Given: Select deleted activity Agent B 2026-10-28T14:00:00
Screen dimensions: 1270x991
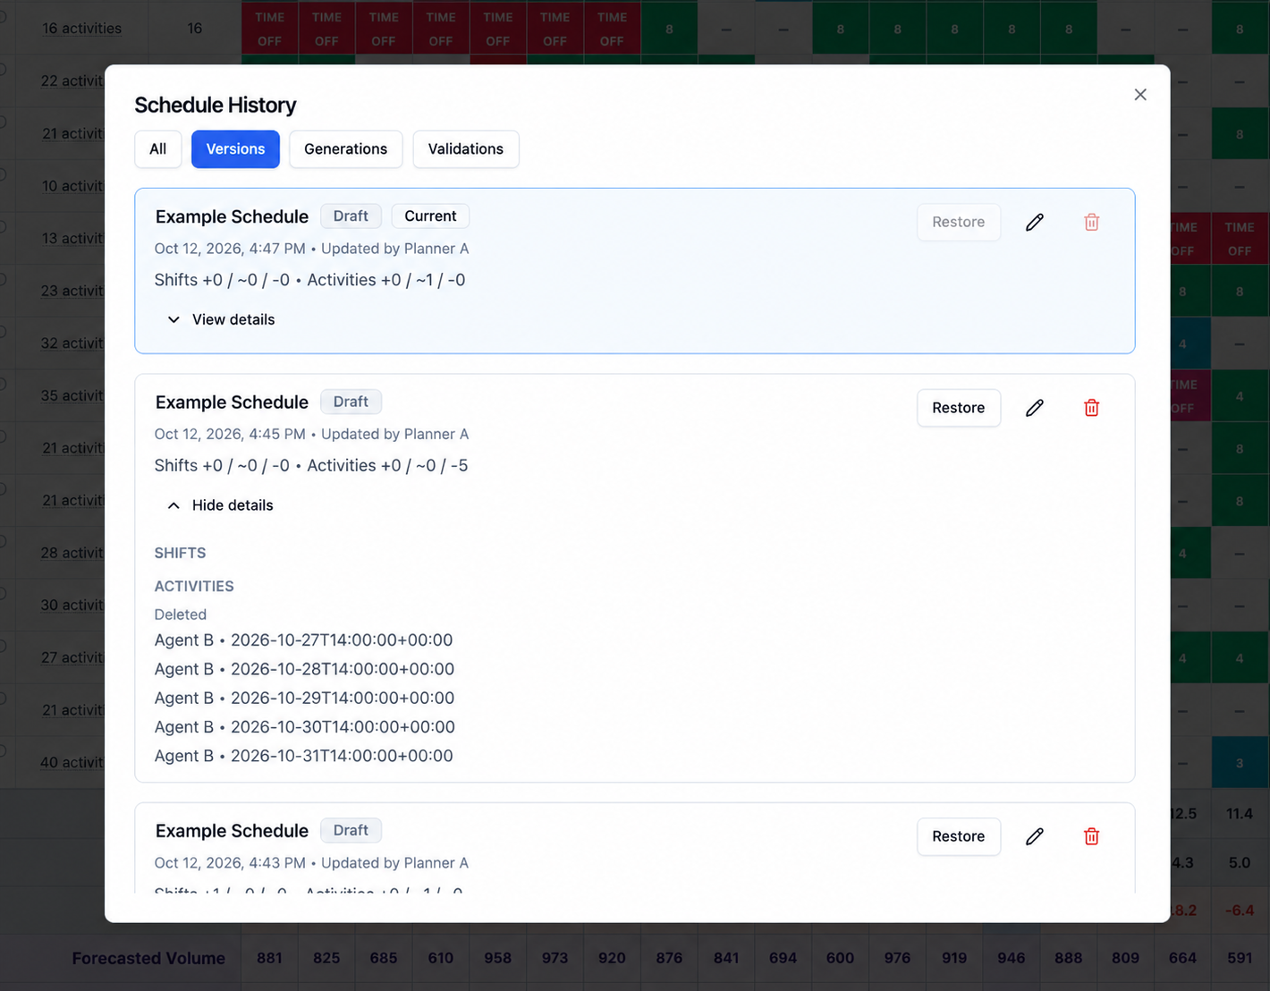Looking at the screenshot, I should coord(304,669).
